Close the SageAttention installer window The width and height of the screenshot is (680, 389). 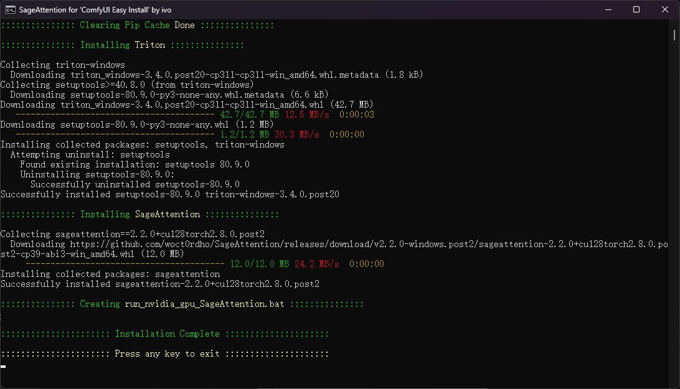tap(664, 9)
